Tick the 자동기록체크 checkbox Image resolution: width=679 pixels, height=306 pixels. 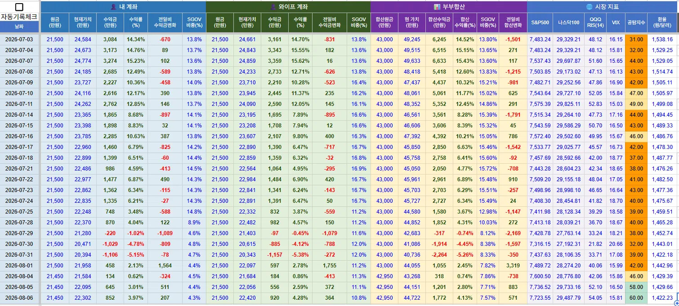click(19, 7)
